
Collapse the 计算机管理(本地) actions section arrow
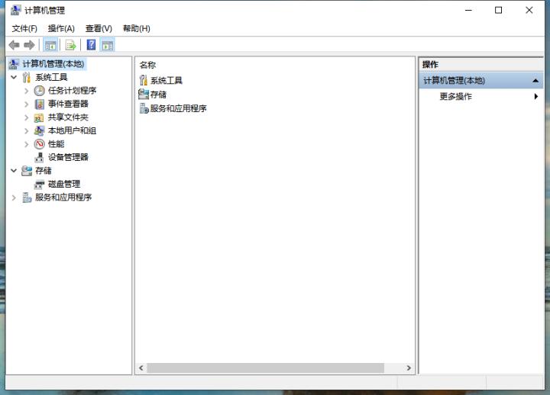(535, 81)
